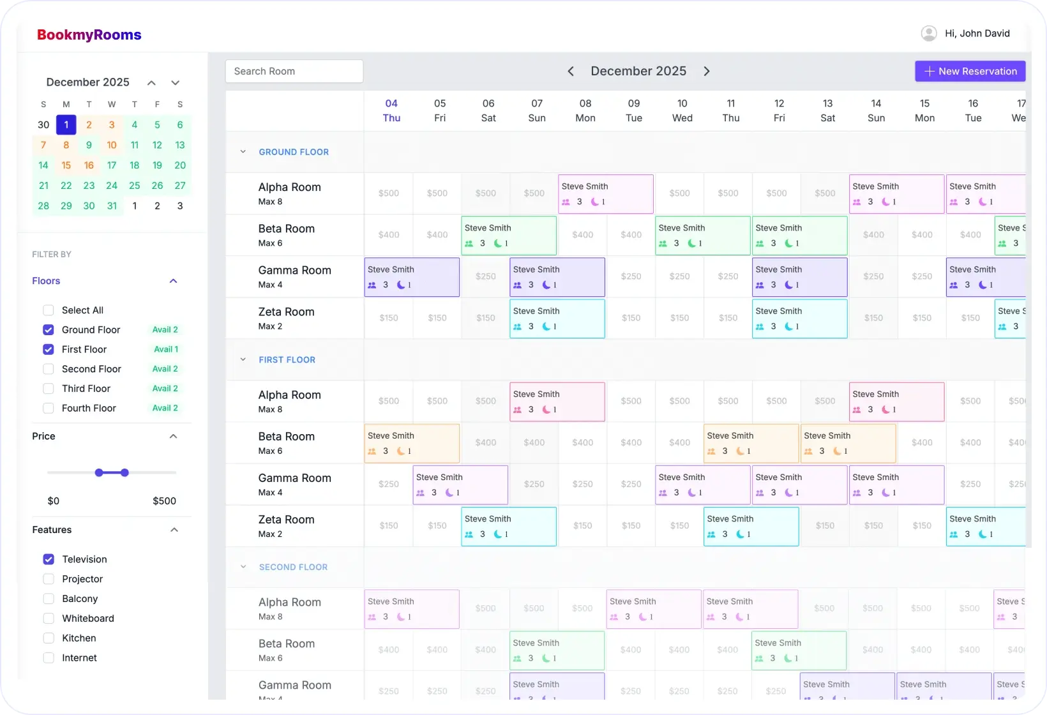Click the New Reservation button
Screen dimensions: 1047x715
click(x=970, y=71)
